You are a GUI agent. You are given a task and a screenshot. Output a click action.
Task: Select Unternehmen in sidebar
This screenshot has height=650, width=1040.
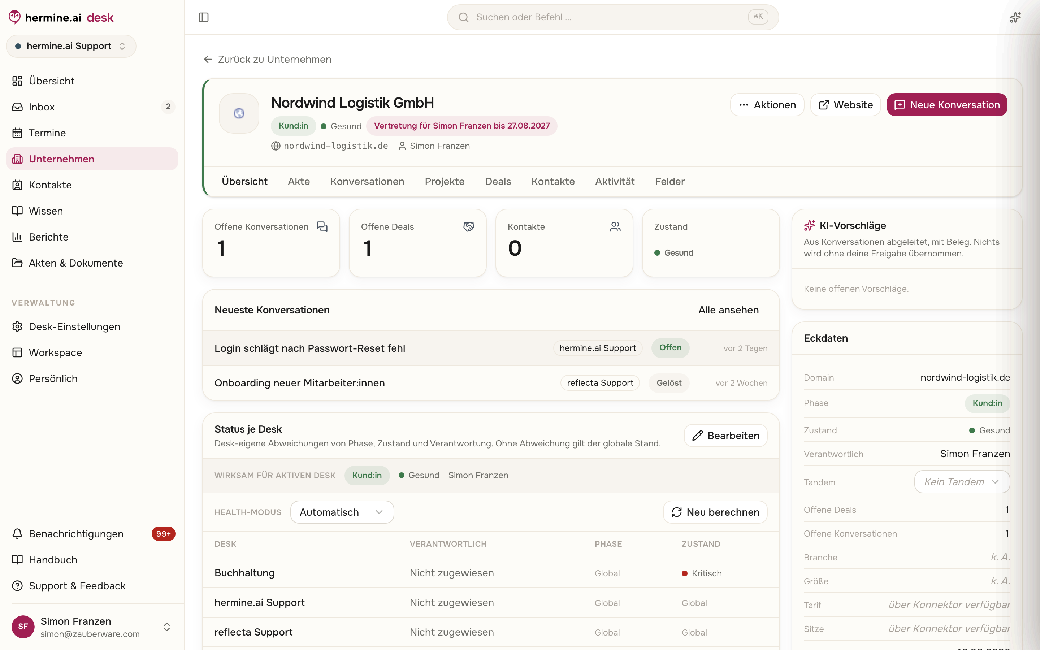tap(92, 159)
